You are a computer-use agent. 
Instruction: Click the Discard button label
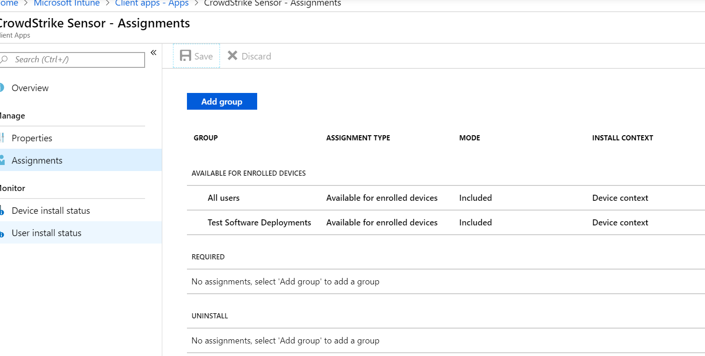click(256, 56)
